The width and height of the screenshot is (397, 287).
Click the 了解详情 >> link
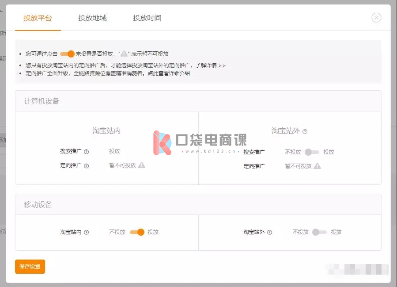(210, 65)
